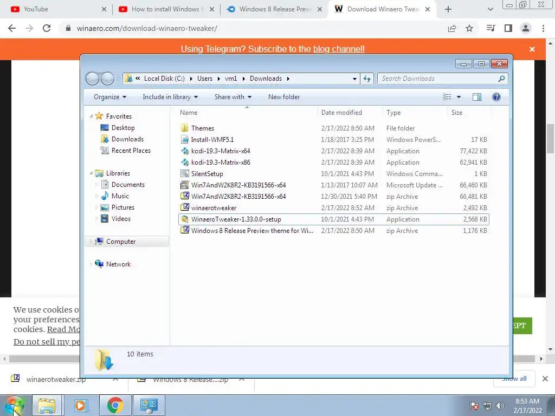Screen dimensions: 555x416
Task: Click the New folder button
Action: pyautogui.click(x=284, y=97)
